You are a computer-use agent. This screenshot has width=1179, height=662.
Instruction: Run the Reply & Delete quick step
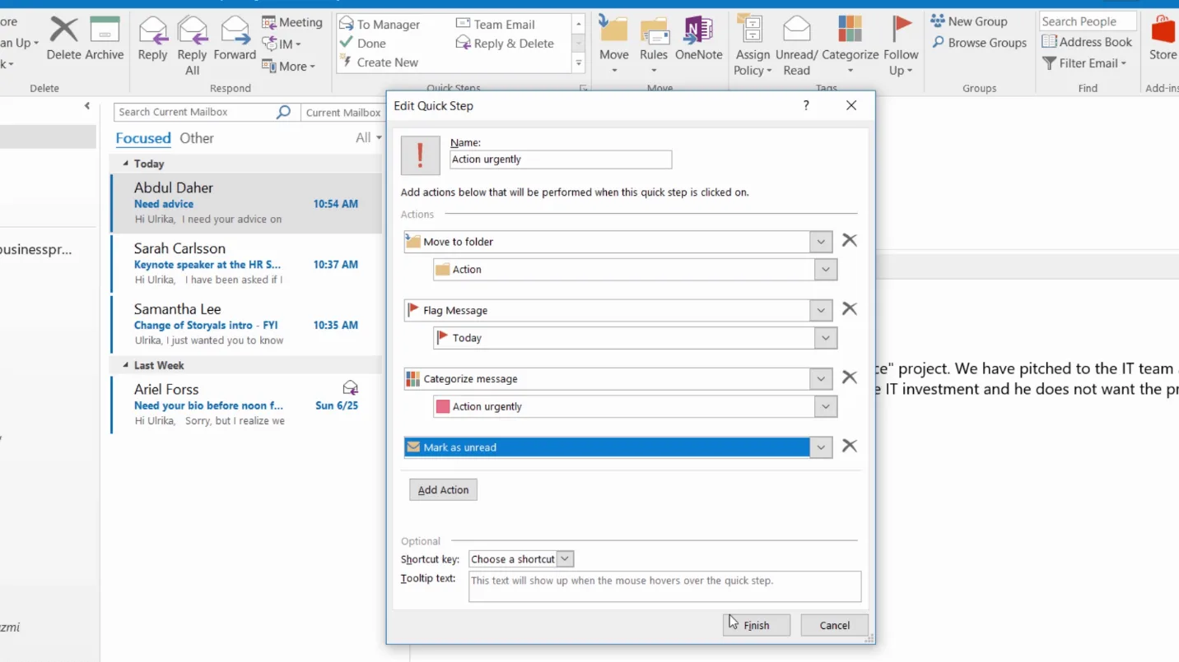pos(505,43)
